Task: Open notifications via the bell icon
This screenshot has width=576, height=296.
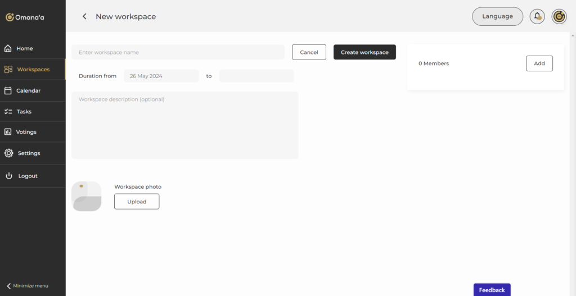Action: tap(537, 16)
